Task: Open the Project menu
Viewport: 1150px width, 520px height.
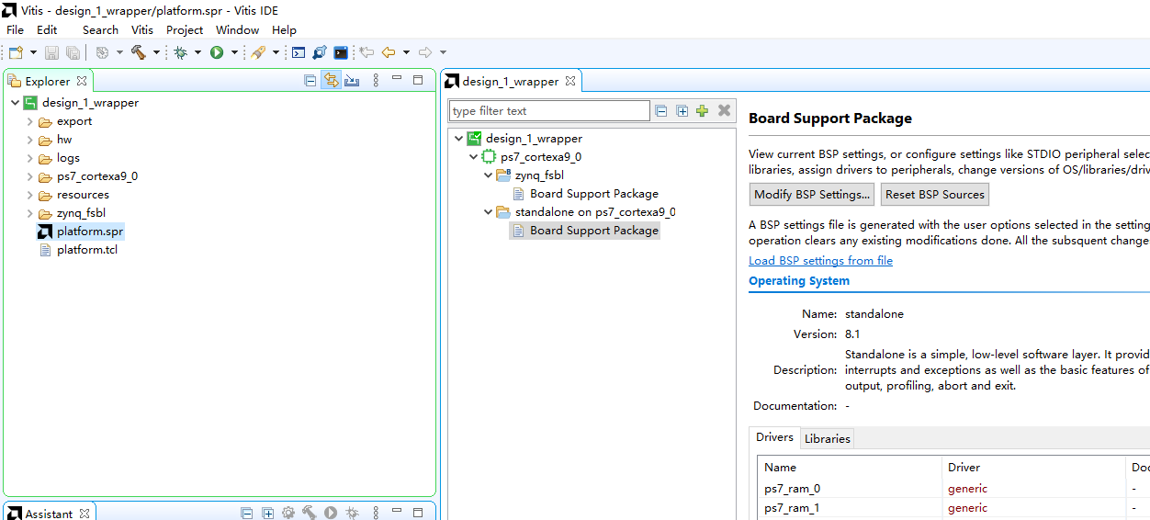Action: click(185, 29)
